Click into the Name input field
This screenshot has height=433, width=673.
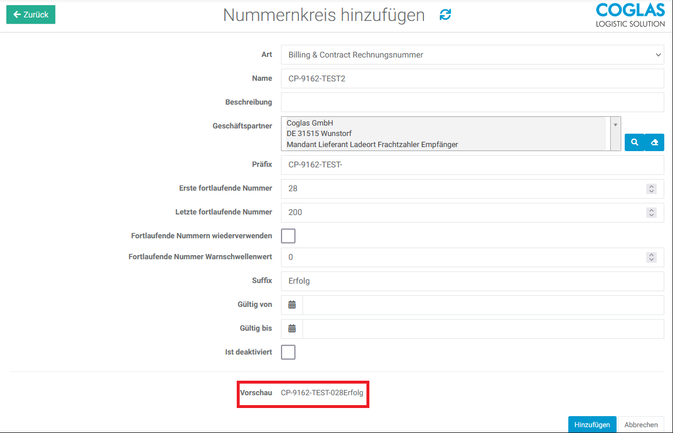click(472, 78)
